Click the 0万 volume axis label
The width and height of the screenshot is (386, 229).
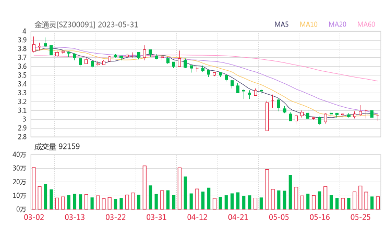21,209
